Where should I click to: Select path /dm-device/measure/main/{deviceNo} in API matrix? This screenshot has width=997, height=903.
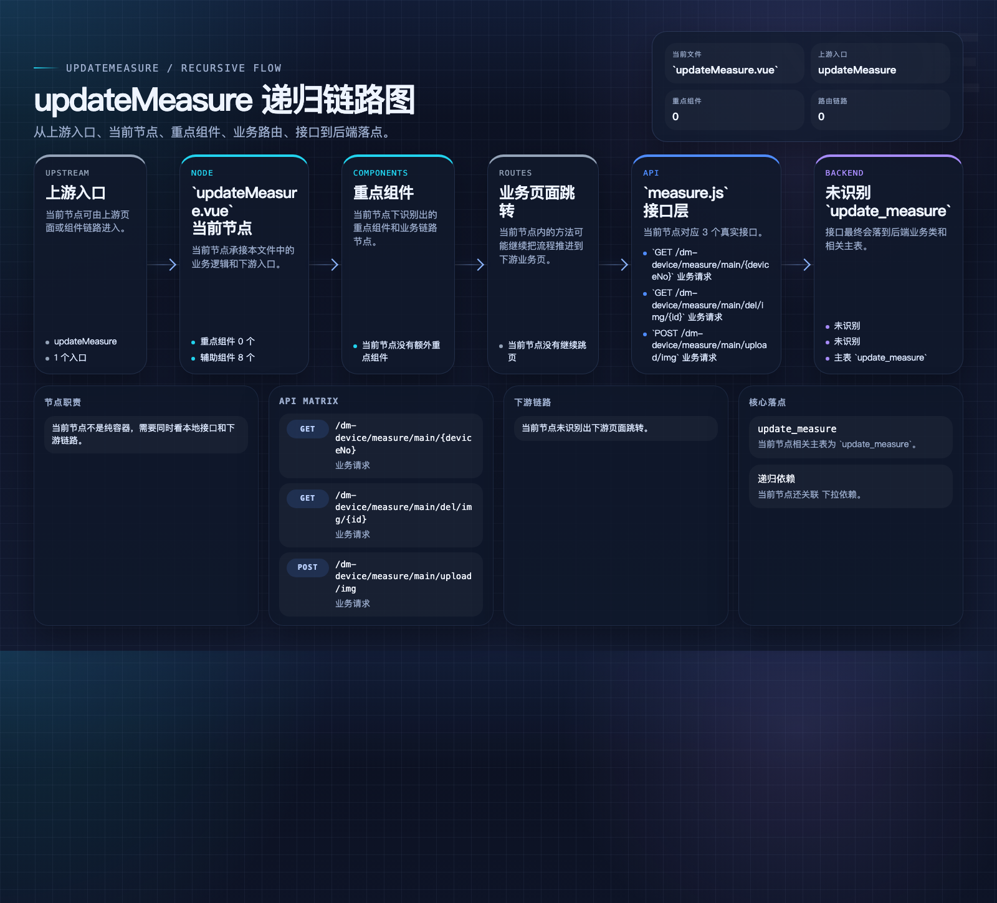(404, 438)
